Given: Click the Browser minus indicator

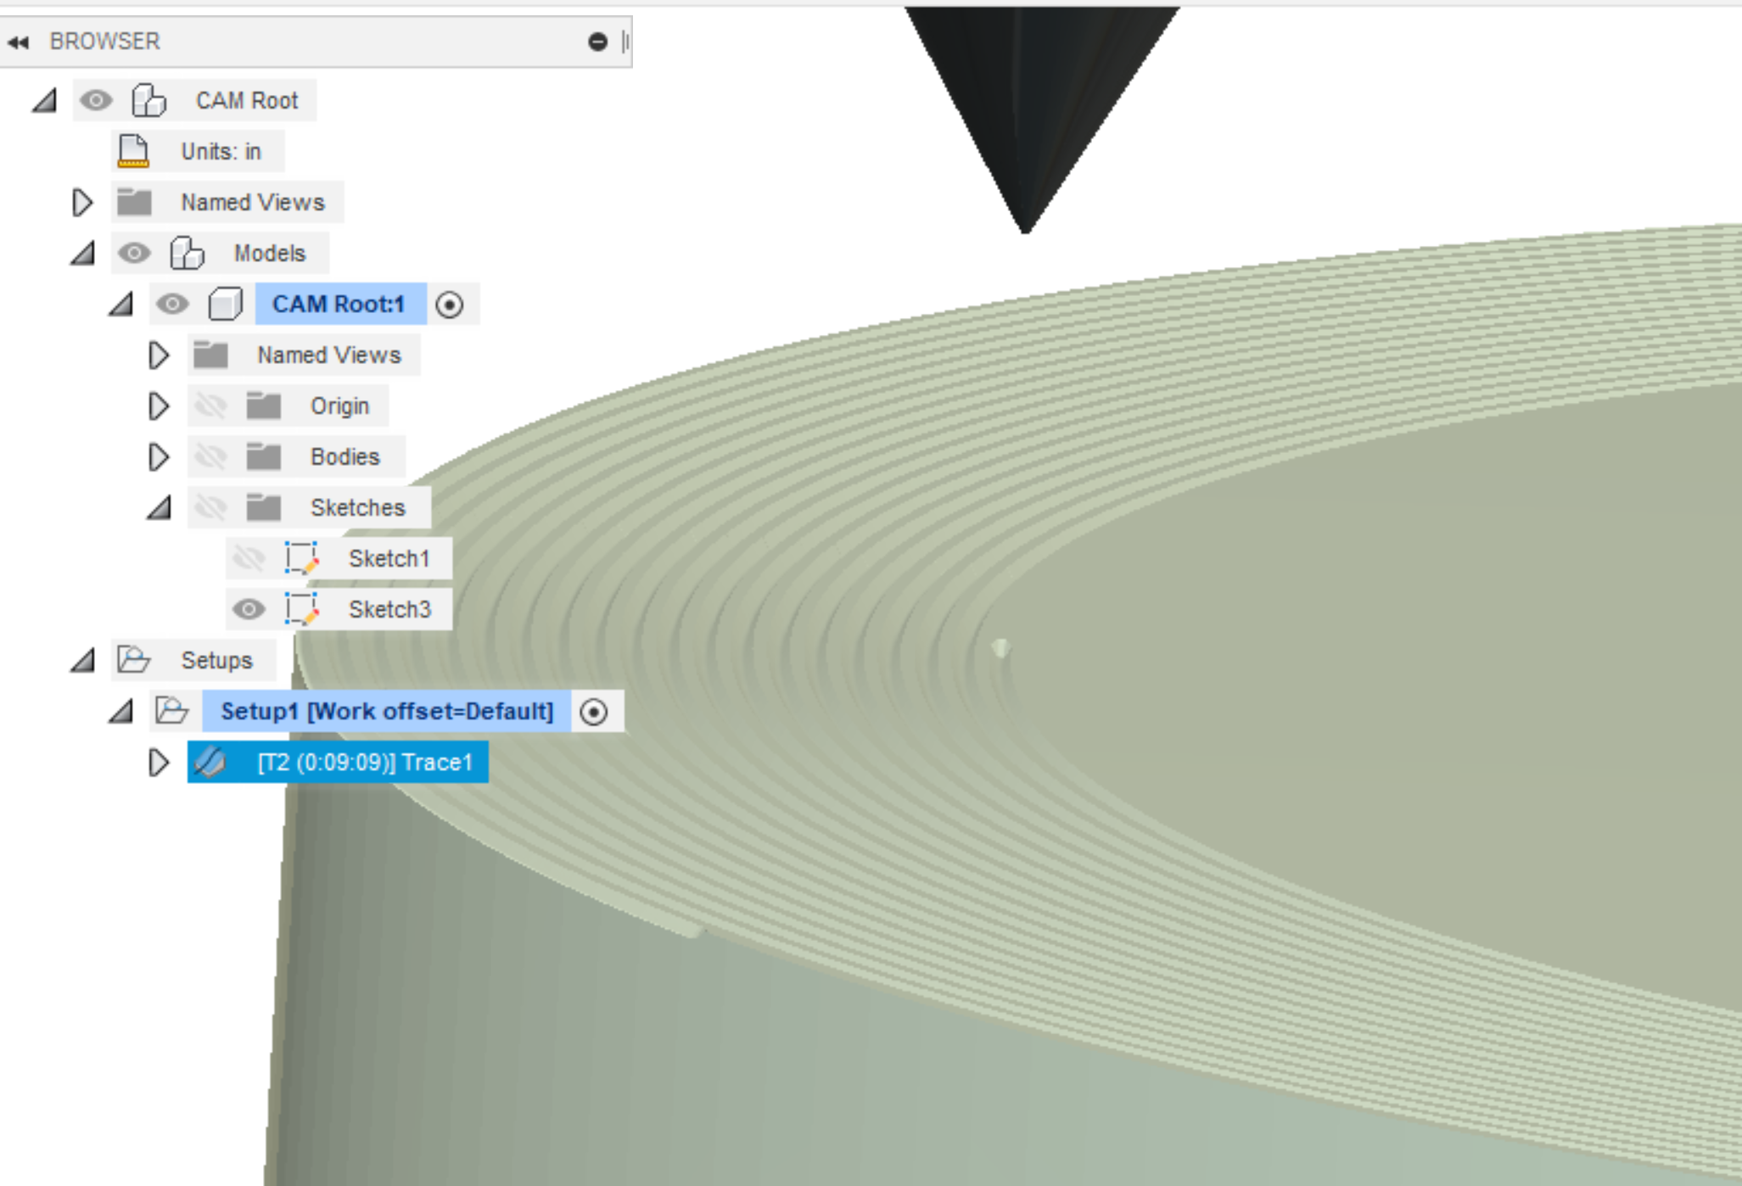Looking at the screenshot, I should tap(599, 39).
